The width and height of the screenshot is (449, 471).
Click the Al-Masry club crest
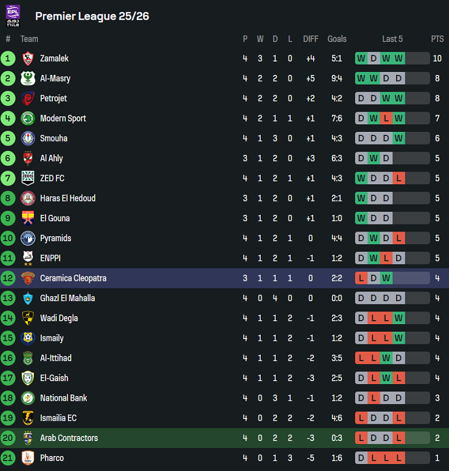pos(28,78)
